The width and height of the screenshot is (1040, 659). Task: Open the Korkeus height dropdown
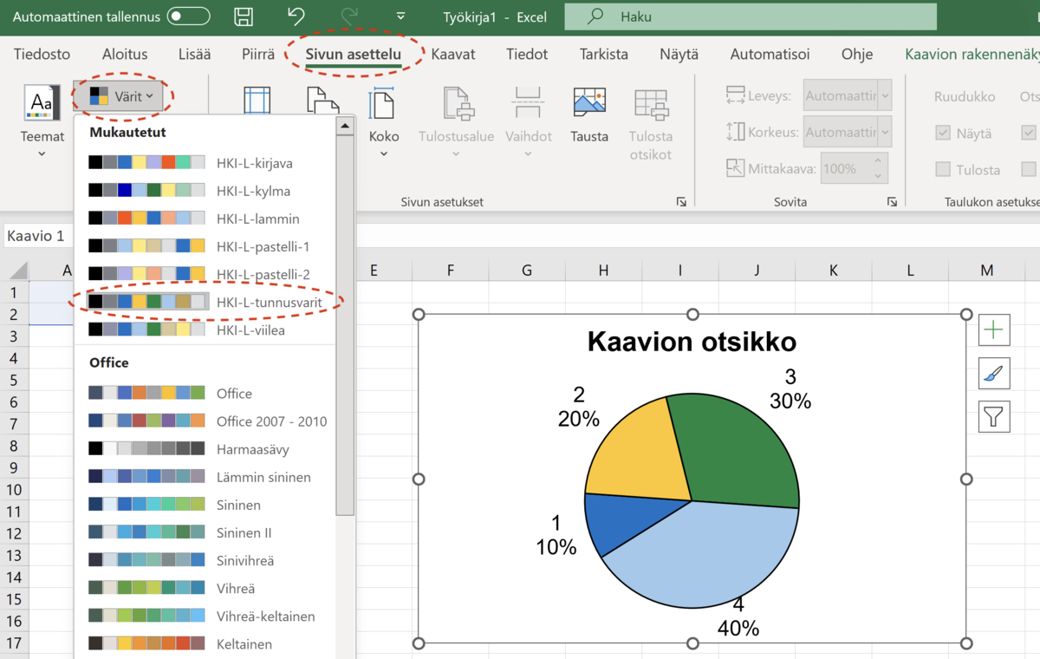pyautogui.click(x=885, y=133)
